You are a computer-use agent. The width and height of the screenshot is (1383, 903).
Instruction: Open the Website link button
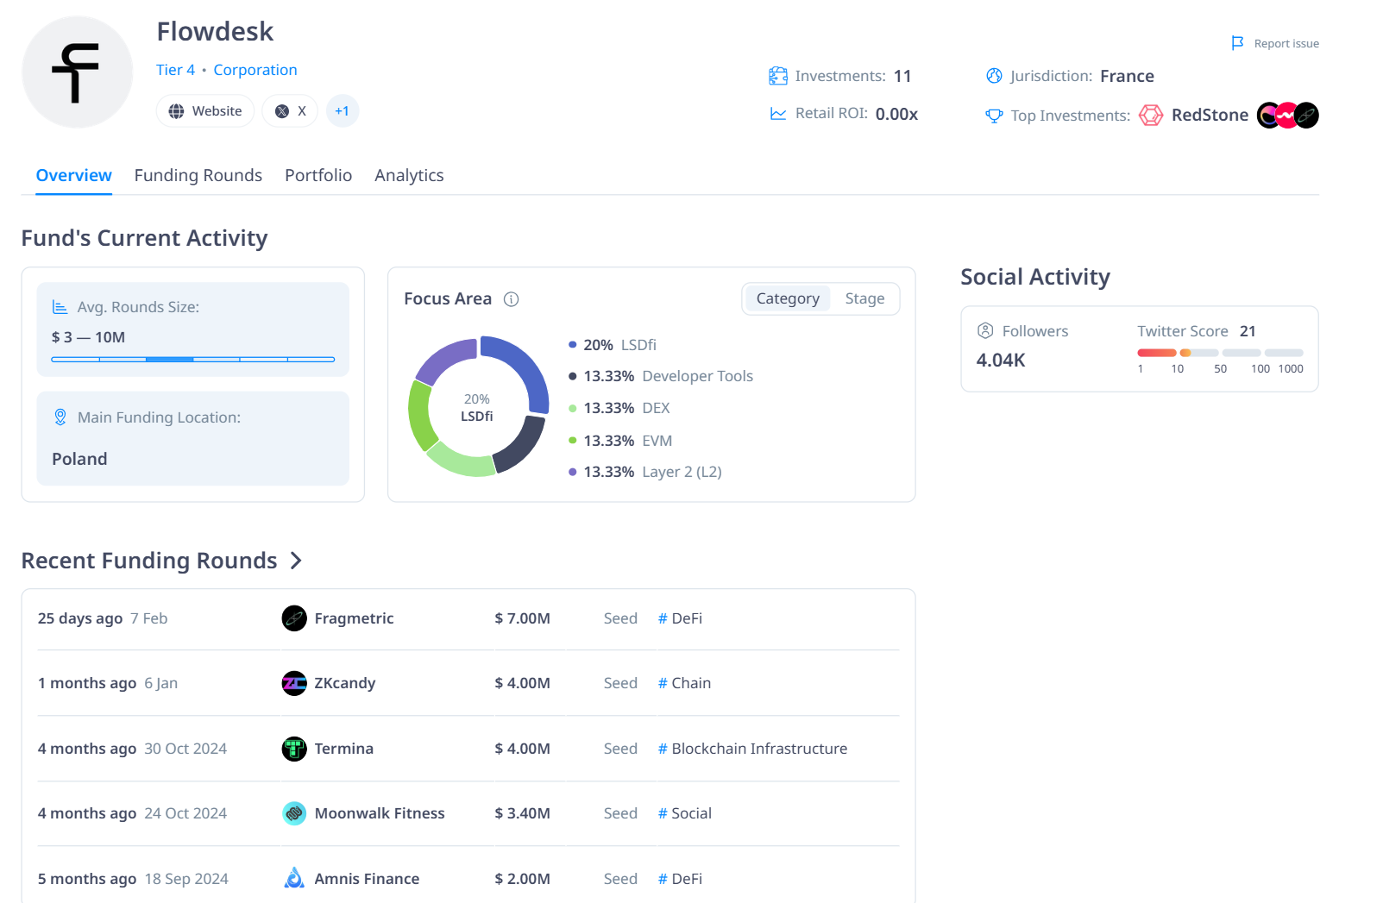click(x=205, y=111)
